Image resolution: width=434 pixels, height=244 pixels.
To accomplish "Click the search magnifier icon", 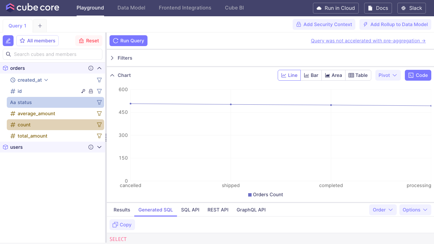I will tap(9, 54).
